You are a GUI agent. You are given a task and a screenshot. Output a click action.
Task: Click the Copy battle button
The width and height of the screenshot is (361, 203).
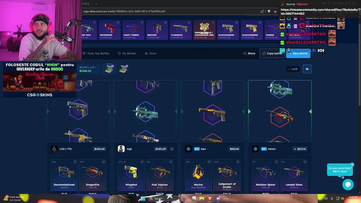click(272, 53)
